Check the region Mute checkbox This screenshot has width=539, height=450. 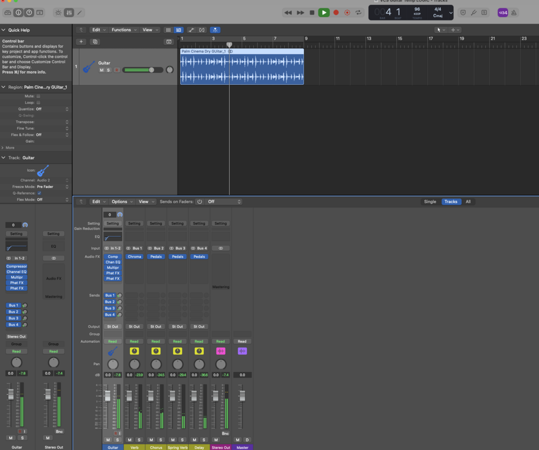point(39,96)
